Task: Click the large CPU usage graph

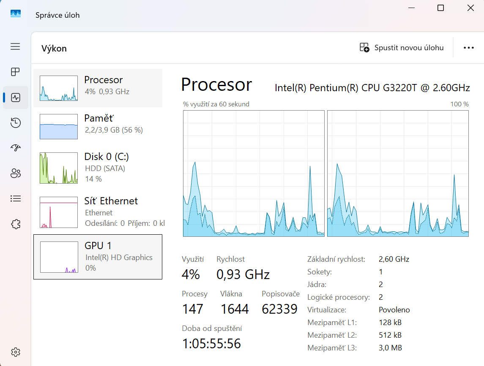Action: (x=253, y=173)
